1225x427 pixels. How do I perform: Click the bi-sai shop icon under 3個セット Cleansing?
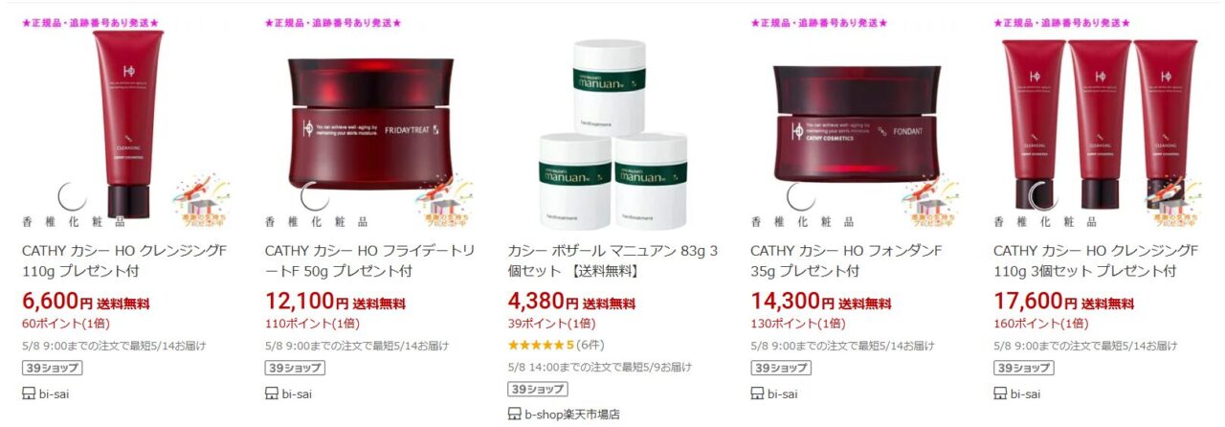point(1000,393)
